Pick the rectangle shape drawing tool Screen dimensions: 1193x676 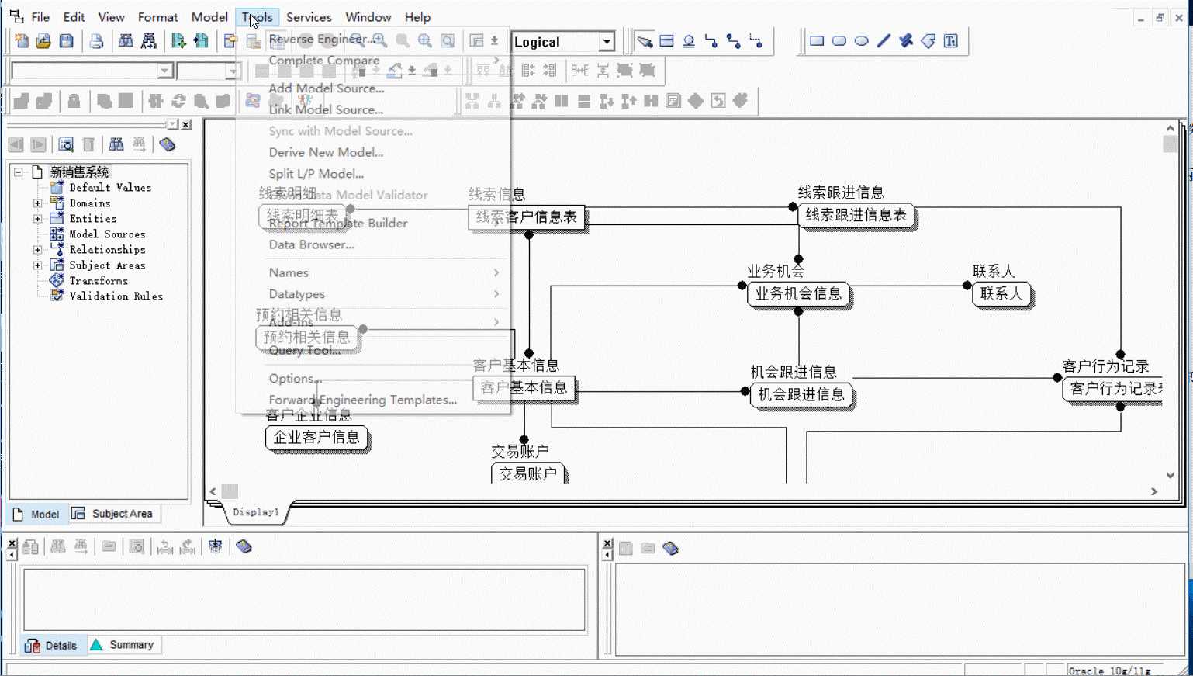point(817,41)
